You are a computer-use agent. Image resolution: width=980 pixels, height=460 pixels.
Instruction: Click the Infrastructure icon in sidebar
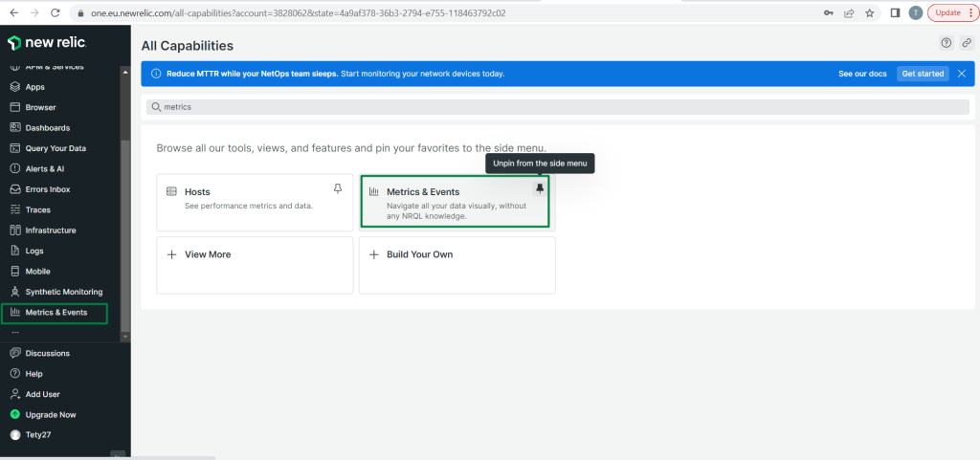click(15, 230)
